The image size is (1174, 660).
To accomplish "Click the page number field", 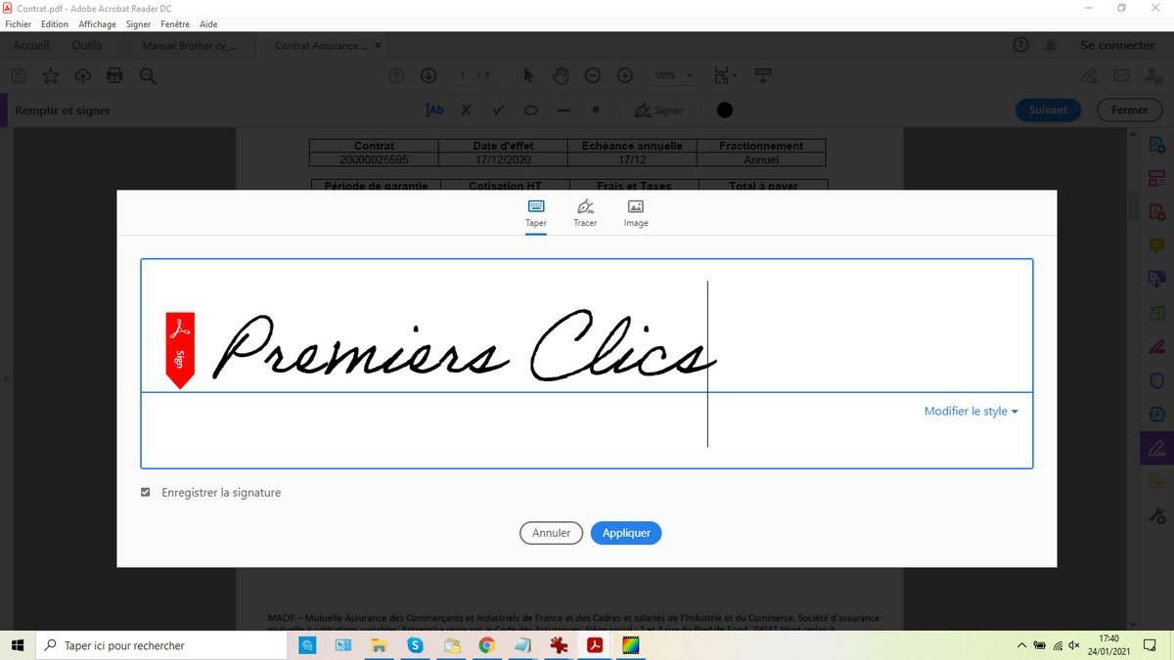I will click(463, 75).
